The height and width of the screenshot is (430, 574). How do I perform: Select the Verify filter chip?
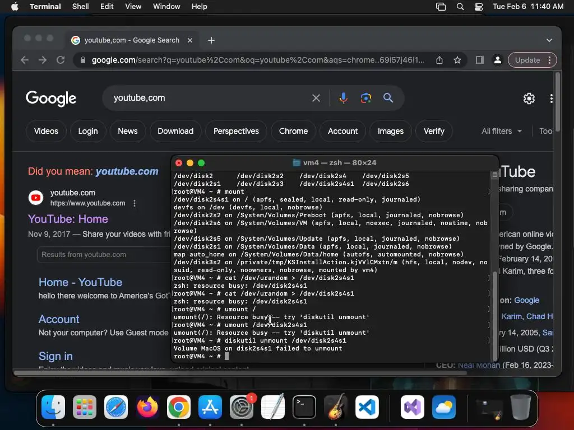pyautogui.click(x=434, y=131)
